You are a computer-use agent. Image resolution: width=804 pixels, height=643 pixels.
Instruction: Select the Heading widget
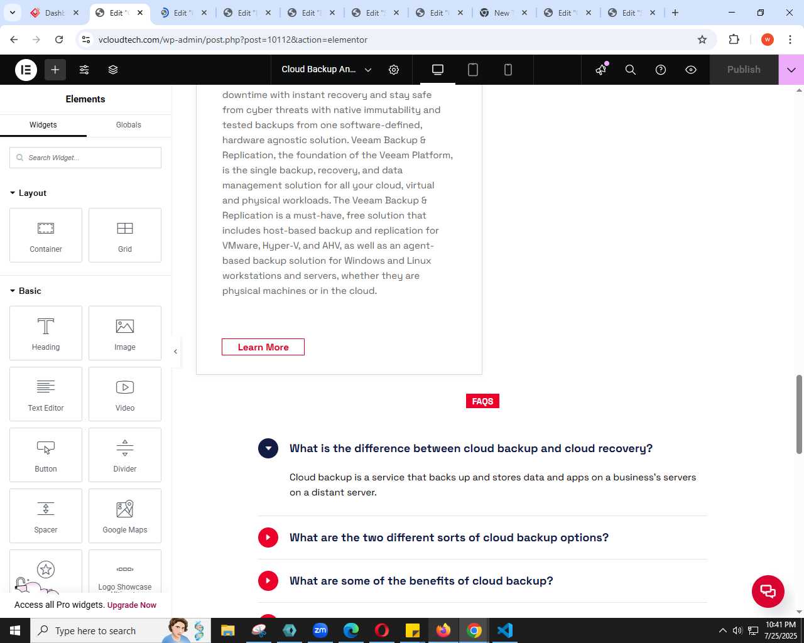pos(46,333)
